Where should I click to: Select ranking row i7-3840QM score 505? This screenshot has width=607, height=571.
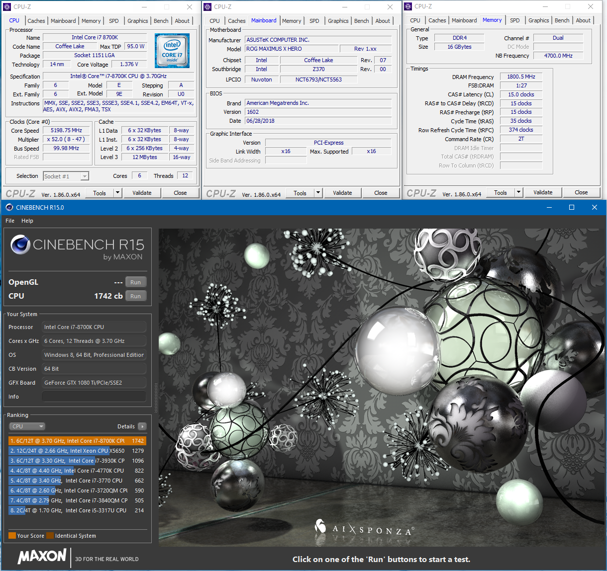point(77,500)
